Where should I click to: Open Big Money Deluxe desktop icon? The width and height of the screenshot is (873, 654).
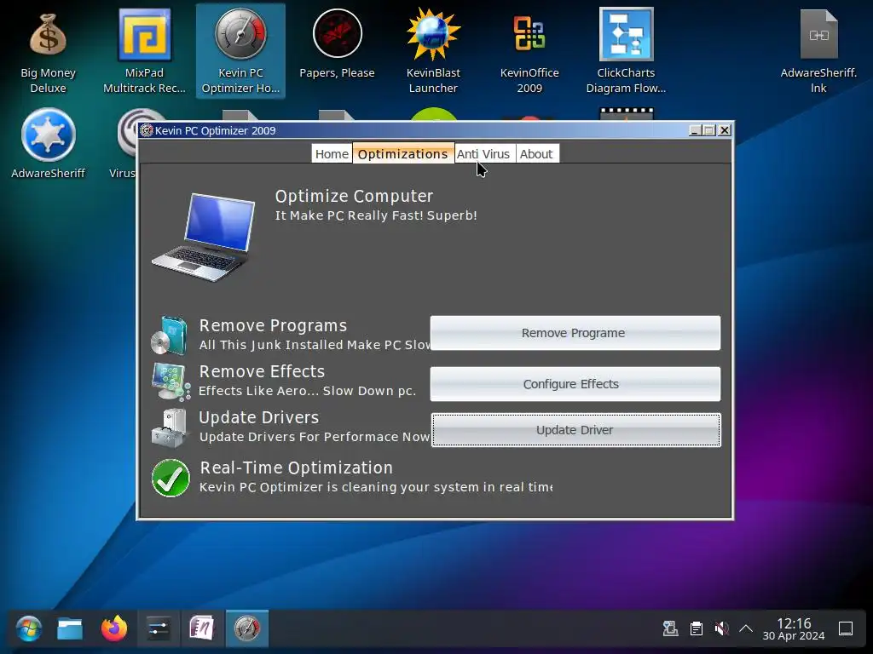coord(48,51)
